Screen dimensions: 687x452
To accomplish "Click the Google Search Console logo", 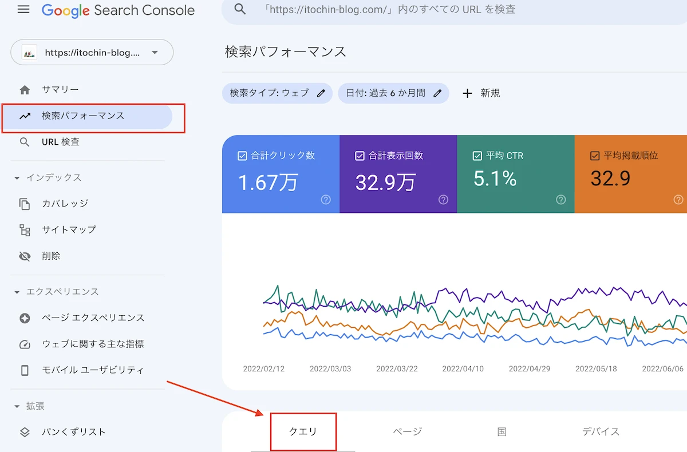I will tap(118, 10).
